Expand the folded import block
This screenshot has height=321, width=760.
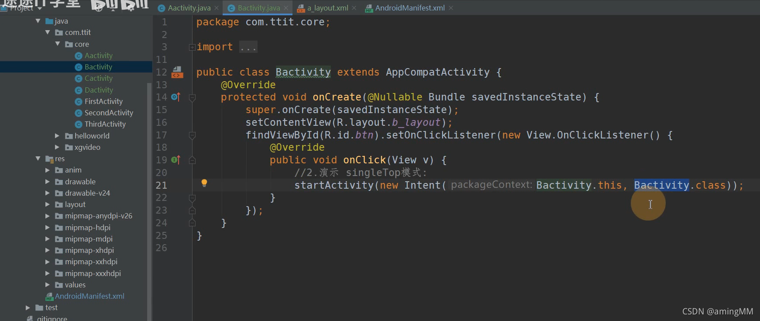click(192, 47)
